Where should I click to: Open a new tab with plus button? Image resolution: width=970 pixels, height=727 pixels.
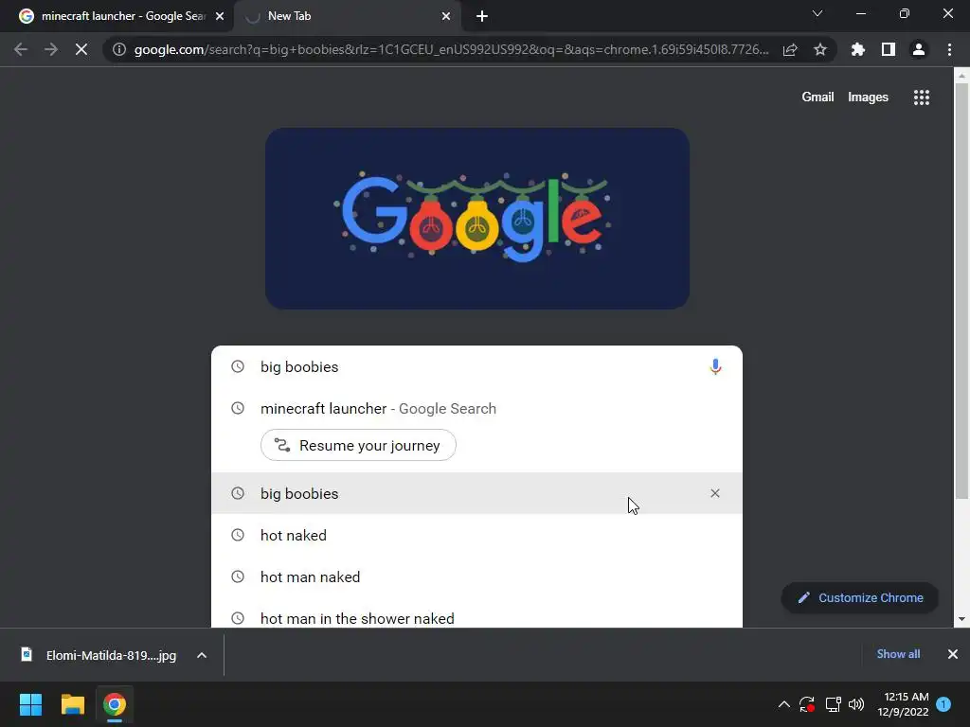coord(482,16)
